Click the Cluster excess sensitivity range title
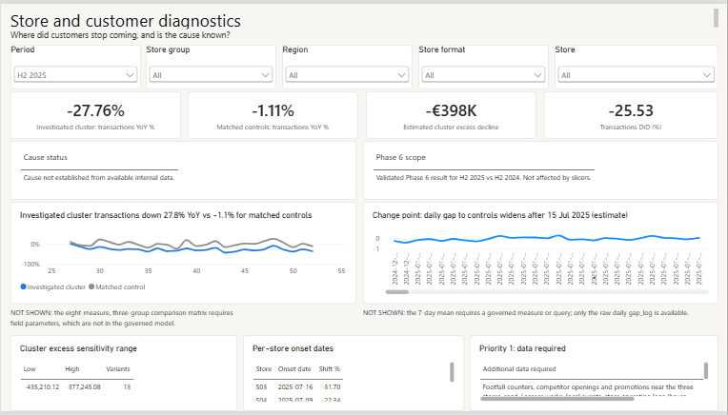This screenshot has width=728, height=415. coord(78,348)
